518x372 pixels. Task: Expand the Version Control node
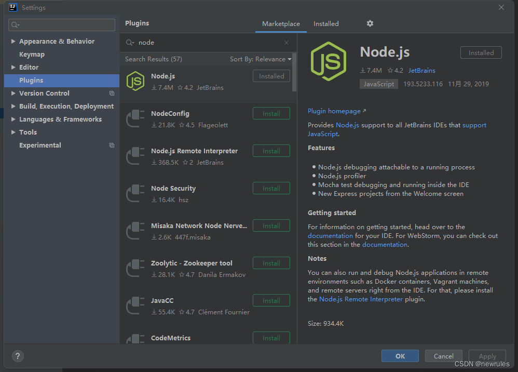(13, 93)
